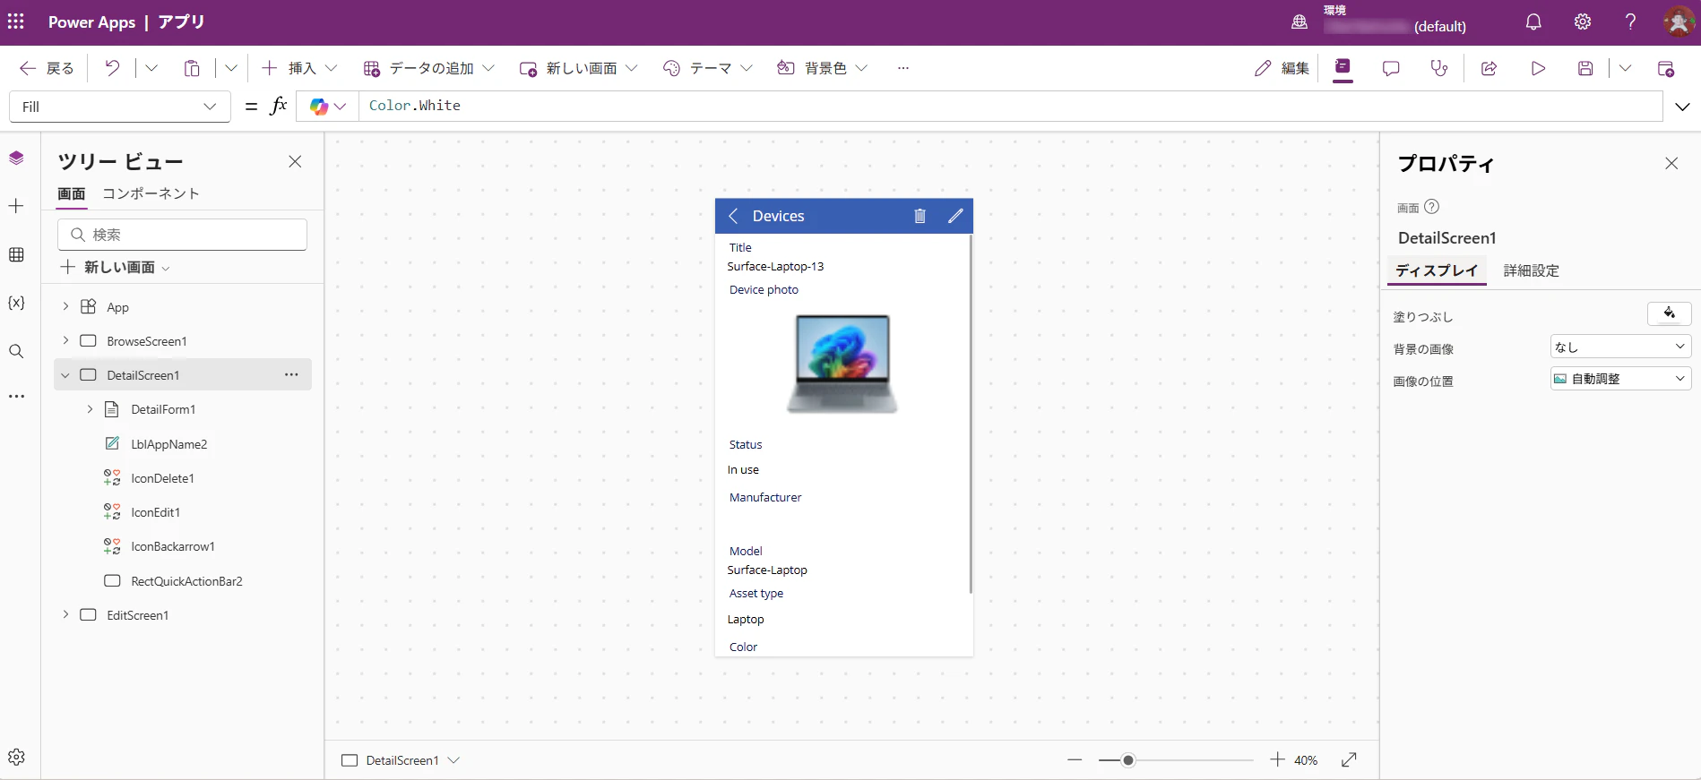Open the 挿入 menu
This screenshot has width=1701, height=780.
tap(299, 68)
